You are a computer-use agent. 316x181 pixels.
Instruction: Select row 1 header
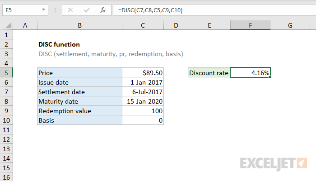click(x=6, y=35)
